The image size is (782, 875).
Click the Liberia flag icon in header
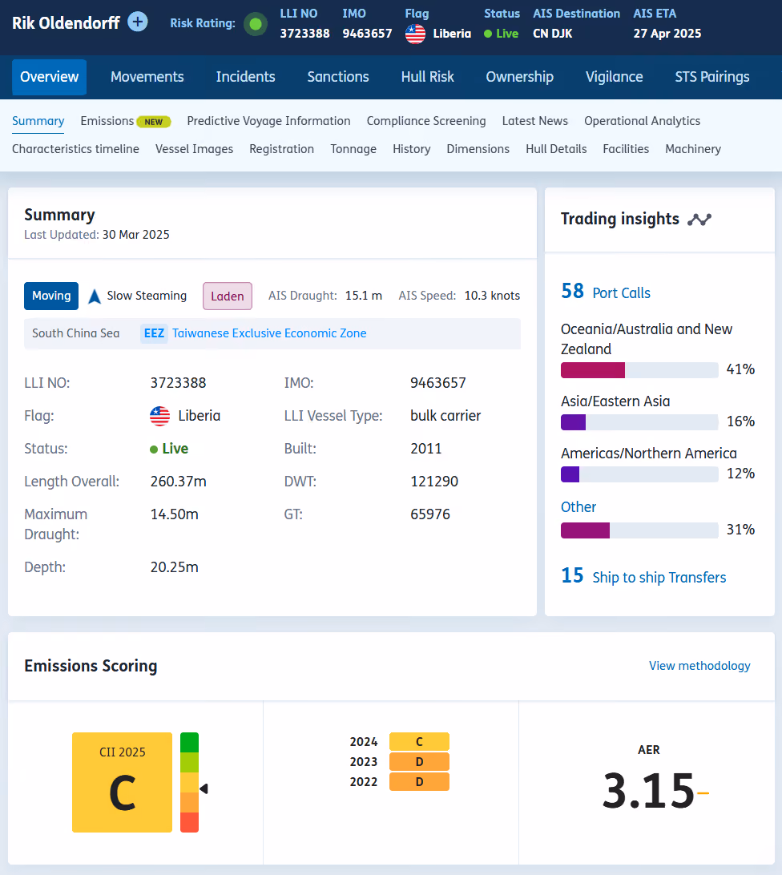415,34
